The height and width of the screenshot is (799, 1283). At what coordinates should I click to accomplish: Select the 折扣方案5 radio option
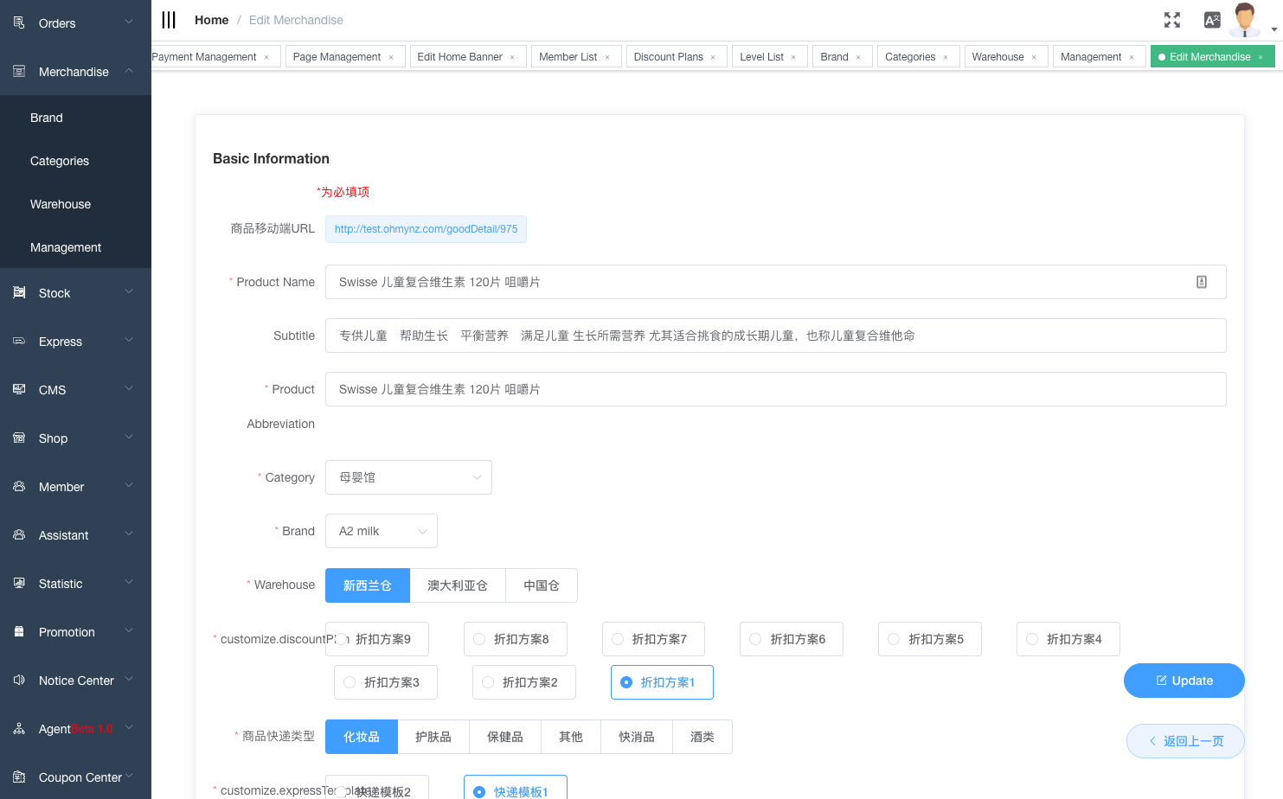(894, 639)
